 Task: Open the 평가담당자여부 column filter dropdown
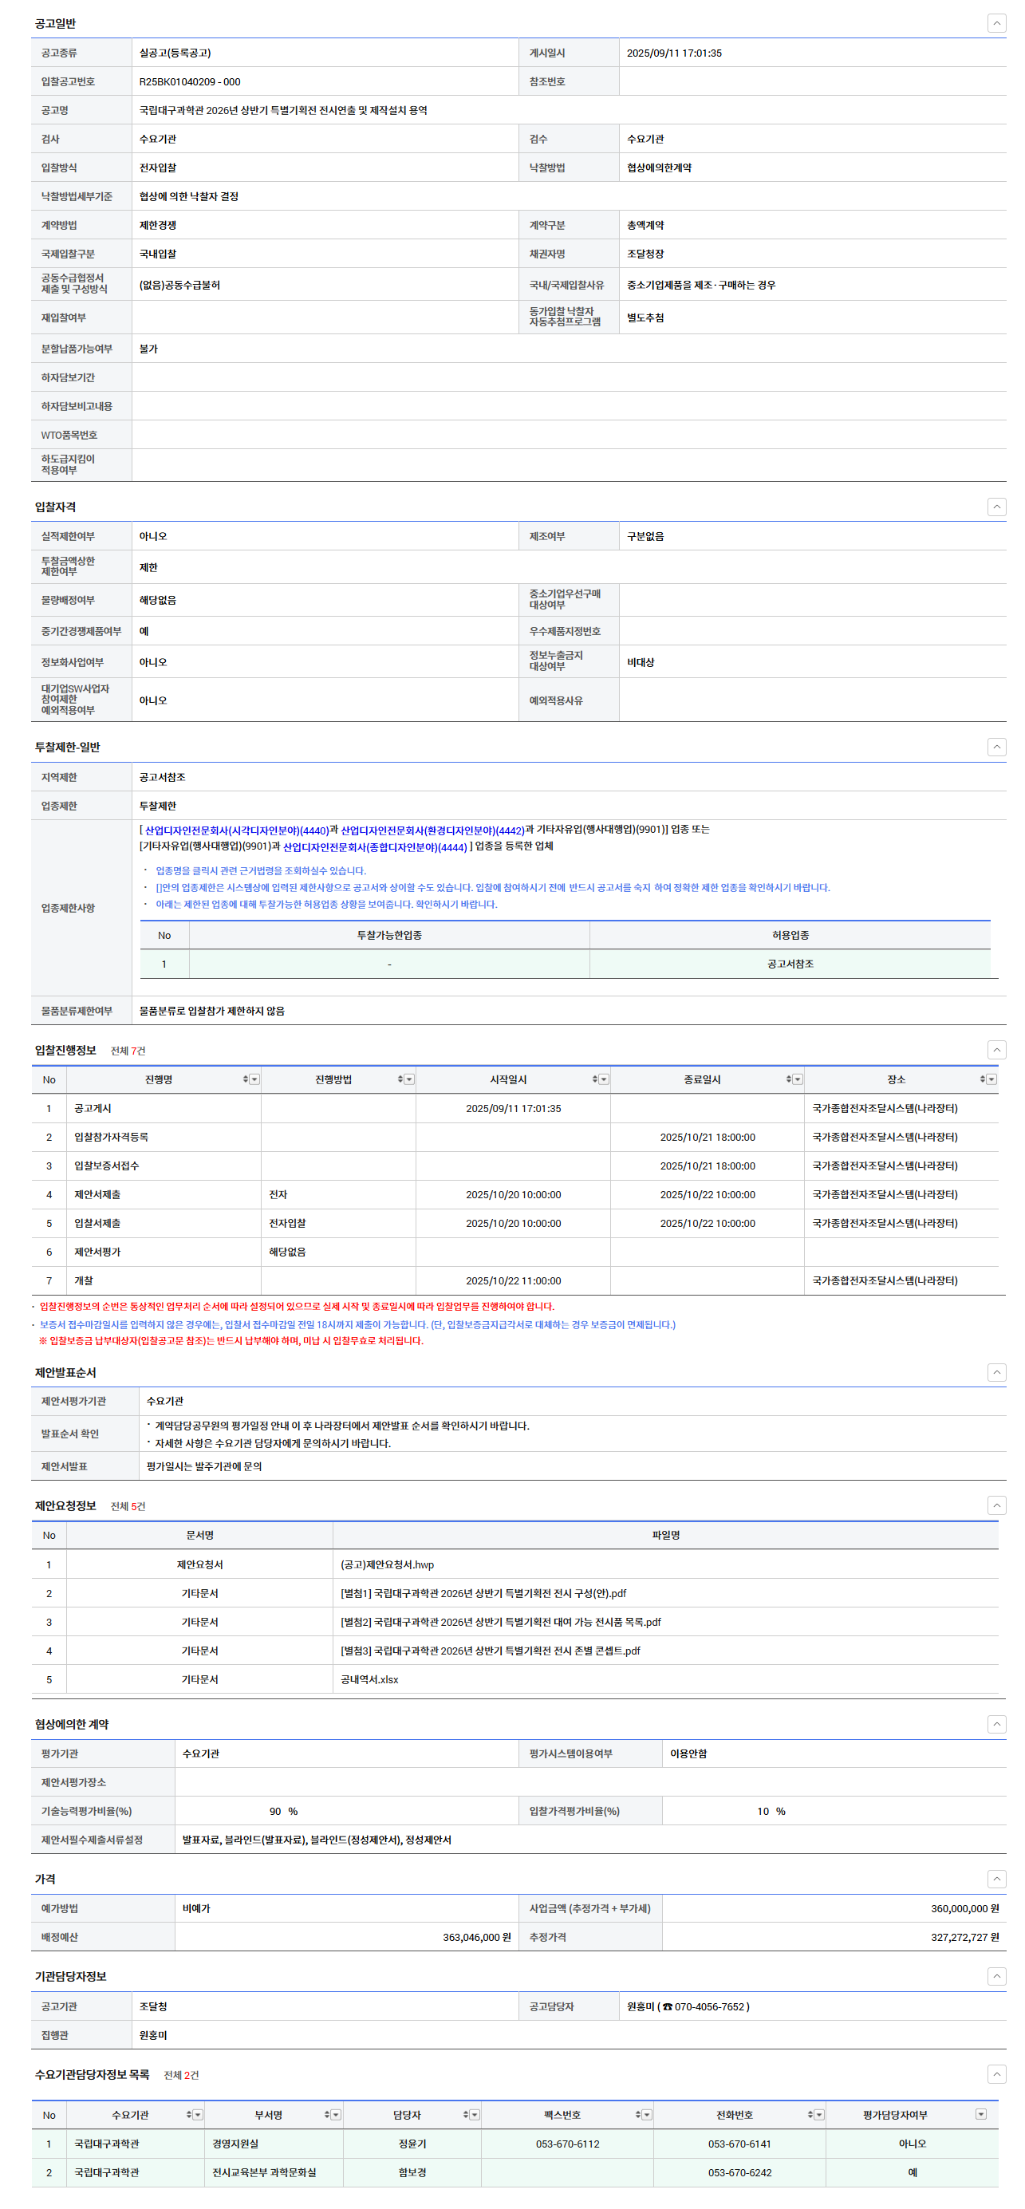click(980, 2115)
